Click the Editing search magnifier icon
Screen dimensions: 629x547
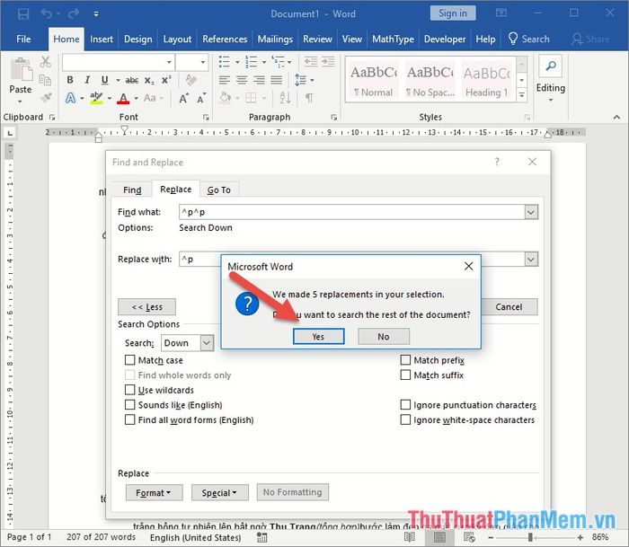click(x=550, y=66)
